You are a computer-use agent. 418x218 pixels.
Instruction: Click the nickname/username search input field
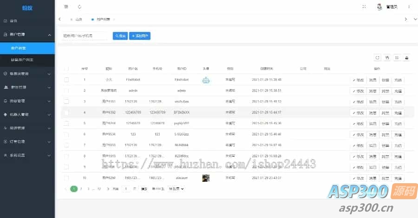pos(85,36)
